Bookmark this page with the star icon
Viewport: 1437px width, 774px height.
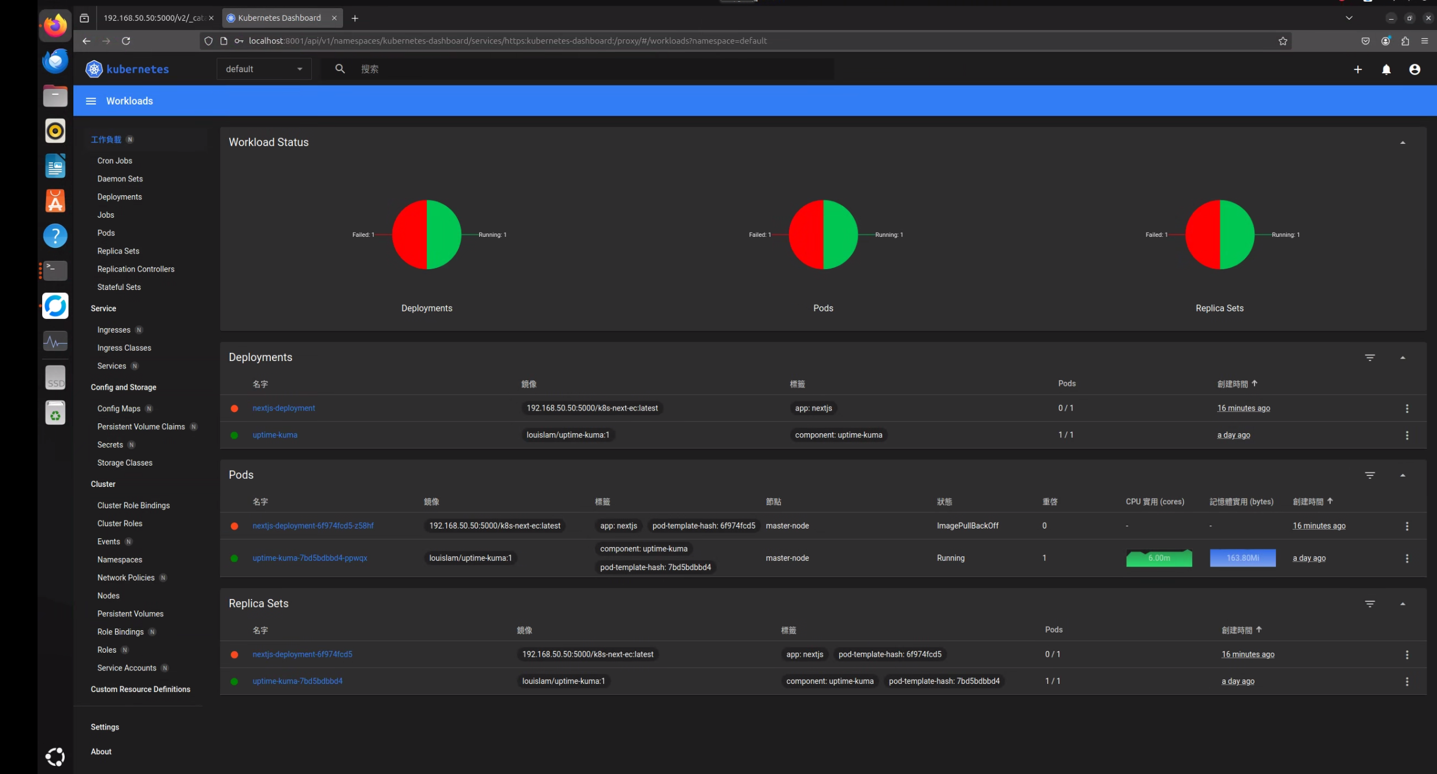(1283, 41)
